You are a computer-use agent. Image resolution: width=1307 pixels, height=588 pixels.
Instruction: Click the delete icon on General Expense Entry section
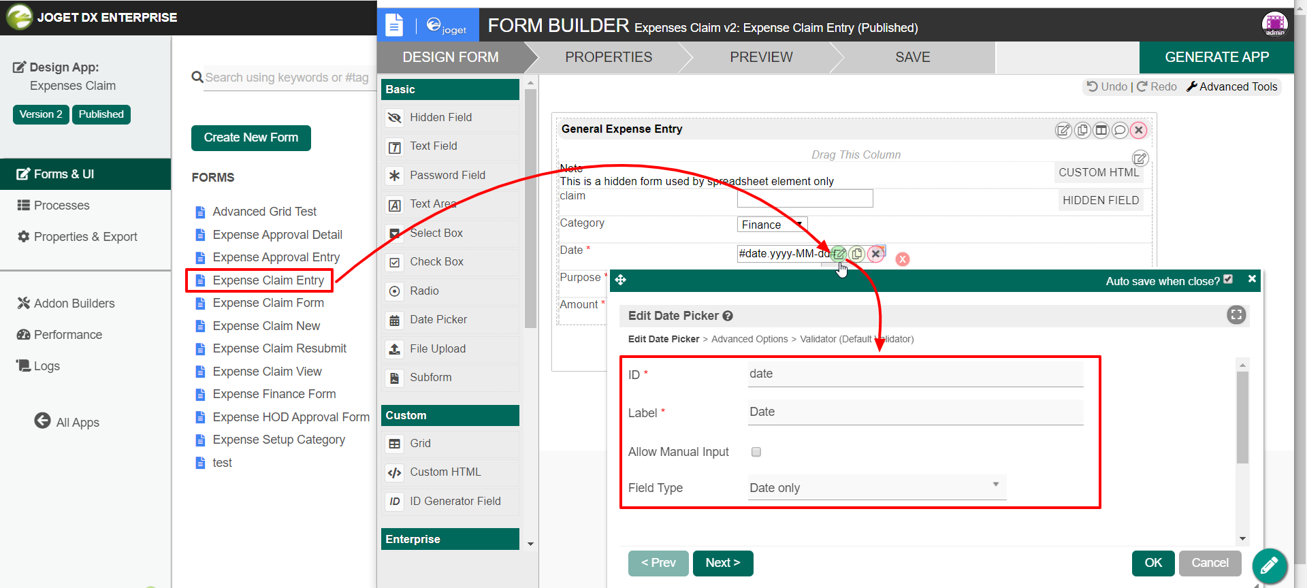[x=1138, y=130]
